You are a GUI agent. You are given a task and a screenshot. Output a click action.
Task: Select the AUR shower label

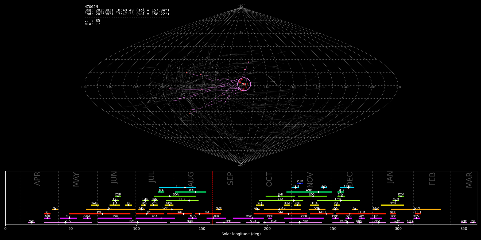coord(216,217)
